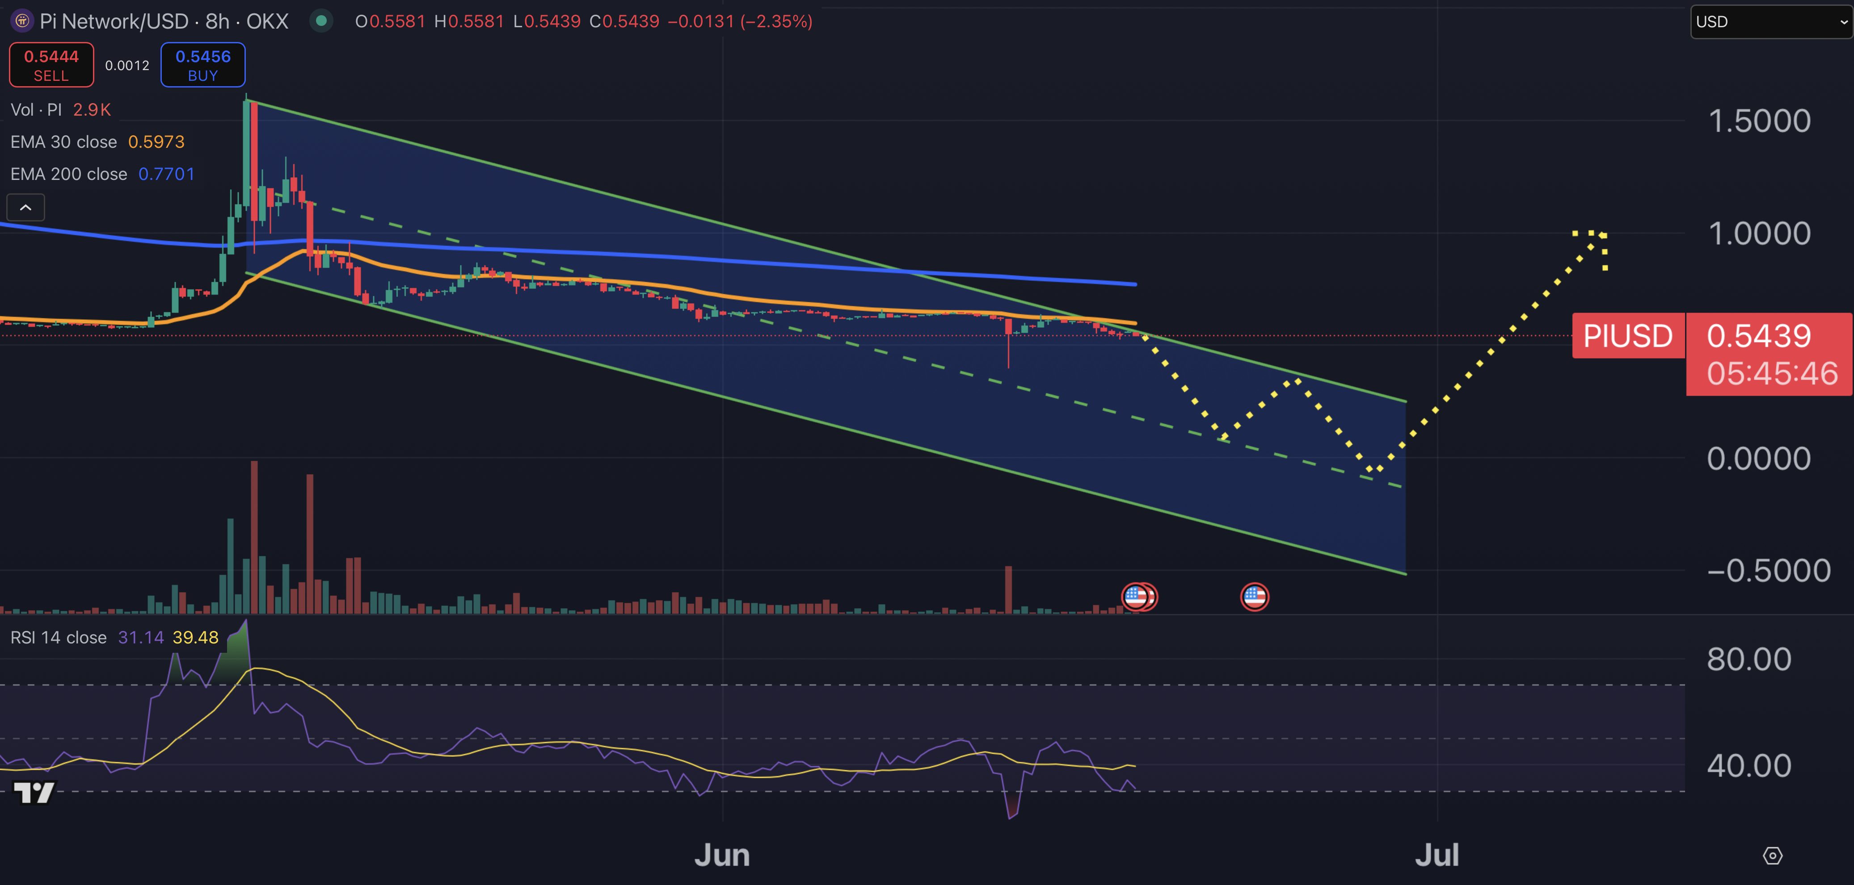
Task: Open the TradingView logo at the bottom left
Action: coord(34,792)
